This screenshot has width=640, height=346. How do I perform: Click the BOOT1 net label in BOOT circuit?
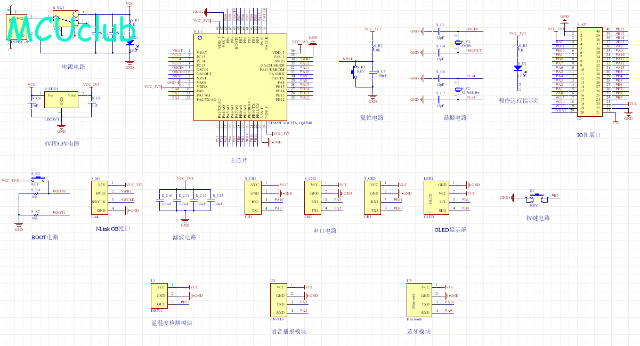pyautogui.click(x=59, y=213)
